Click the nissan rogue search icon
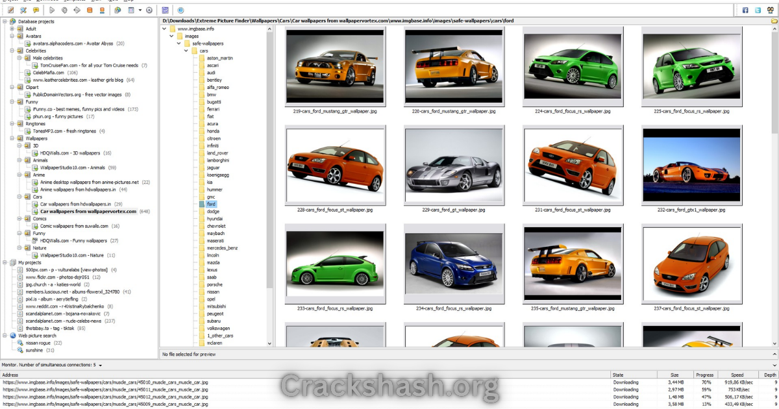 click(21, 343)
